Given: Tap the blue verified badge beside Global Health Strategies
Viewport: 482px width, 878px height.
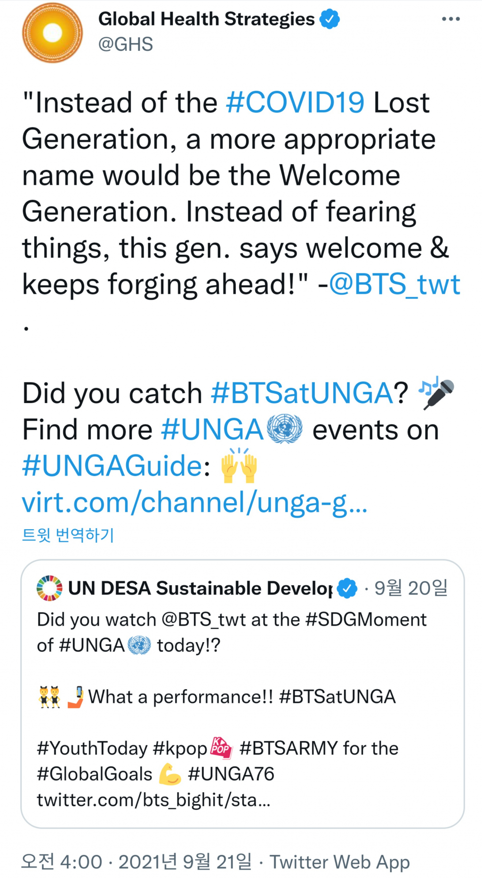Looking at the screenshot, I should pyautogui.click(x=329, y=19).
